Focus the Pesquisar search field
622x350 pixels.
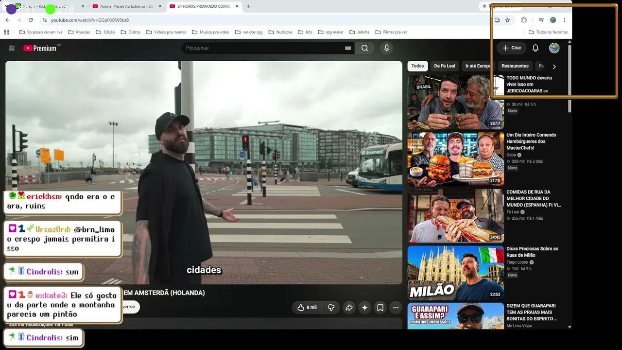[262, 48]
